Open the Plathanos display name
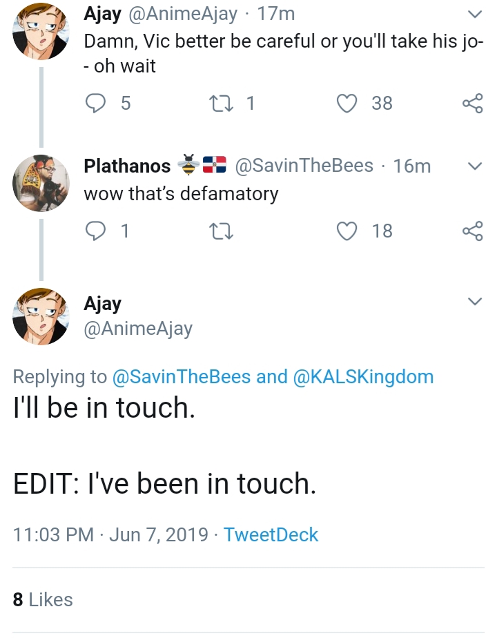The image size is (497, 638). 127,166
